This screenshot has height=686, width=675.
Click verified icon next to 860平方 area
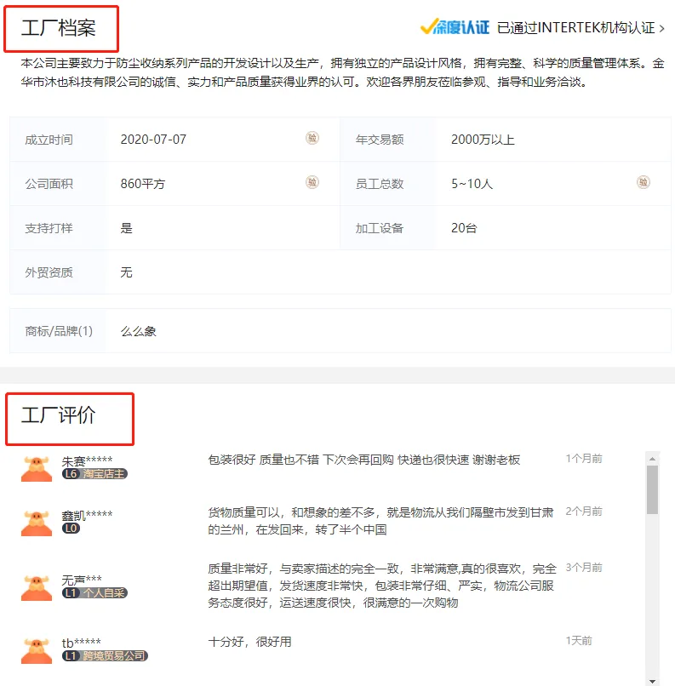(312, 182)
